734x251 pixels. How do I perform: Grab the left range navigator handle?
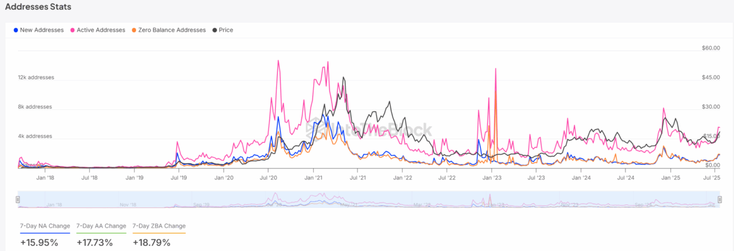pos(18,200)
